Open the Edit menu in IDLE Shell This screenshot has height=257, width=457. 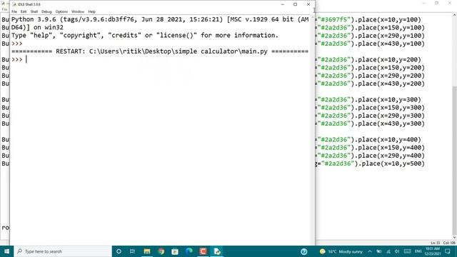24,11
